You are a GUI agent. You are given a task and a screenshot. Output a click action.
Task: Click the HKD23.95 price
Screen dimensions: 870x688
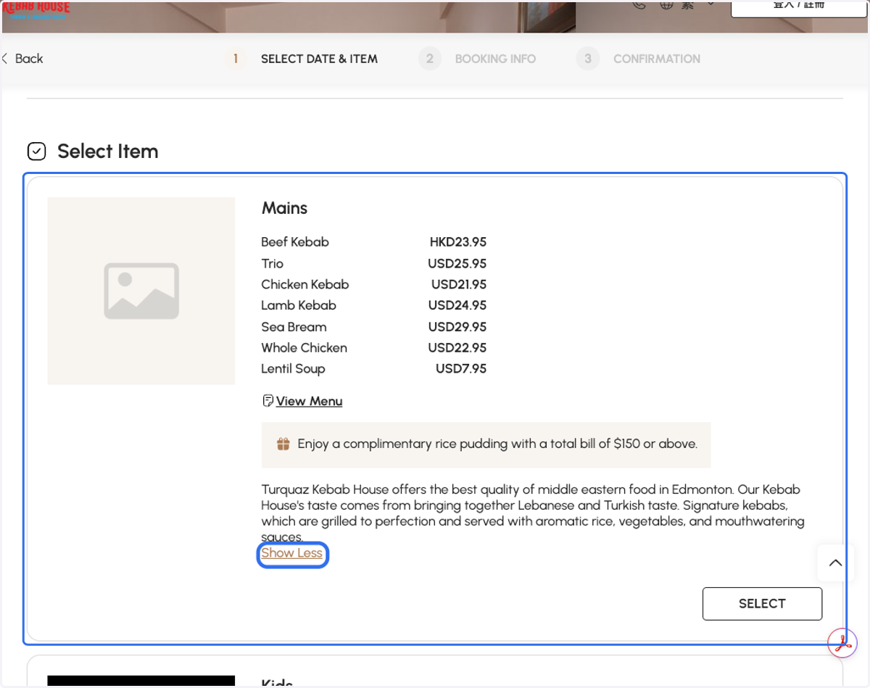click(458, 242)
